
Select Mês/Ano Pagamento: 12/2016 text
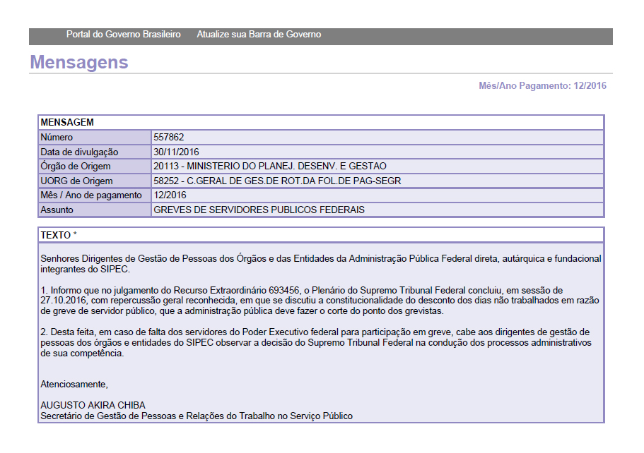pyautogui.click(x=542, y=85)
